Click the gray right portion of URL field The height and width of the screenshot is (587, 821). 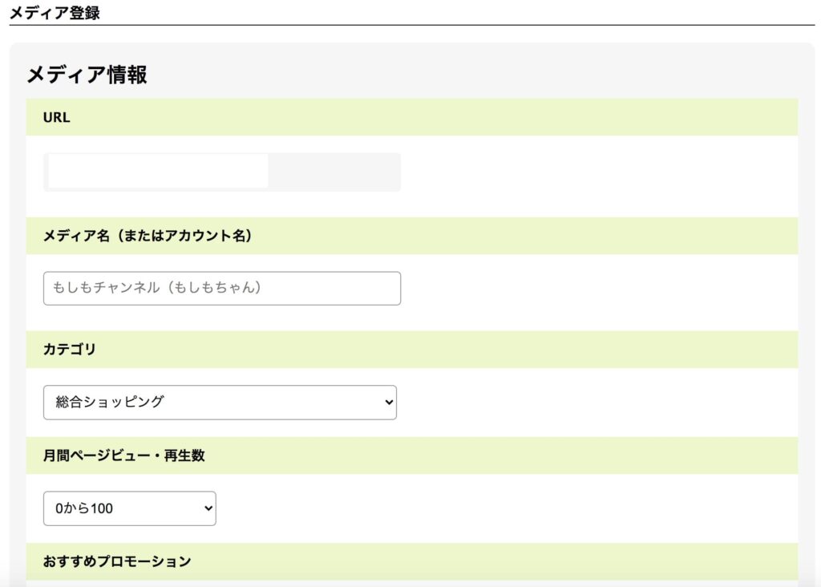pyautogui.click(x=334, y=172)
